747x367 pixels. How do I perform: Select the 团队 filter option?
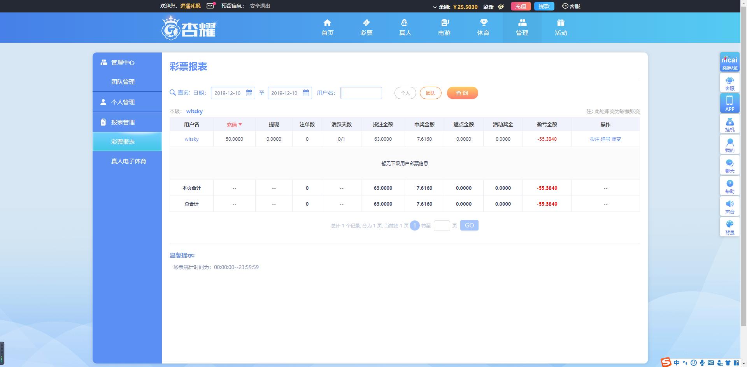[430, 93]
